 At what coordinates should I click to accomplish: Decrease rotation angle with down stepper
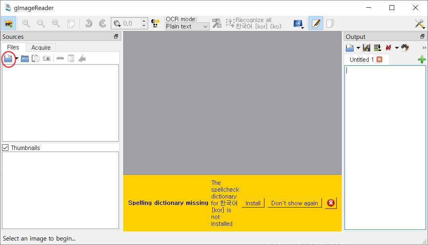pos(144,26)
